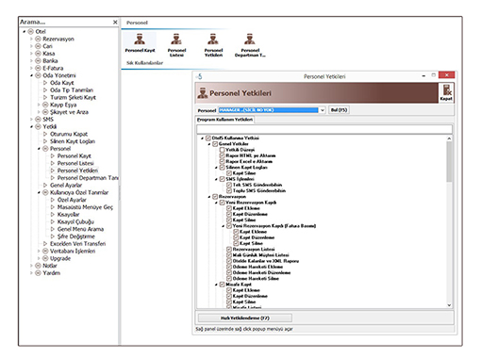
Task: Click the circle icon beside Upgrade
Action: pos(45,258)
